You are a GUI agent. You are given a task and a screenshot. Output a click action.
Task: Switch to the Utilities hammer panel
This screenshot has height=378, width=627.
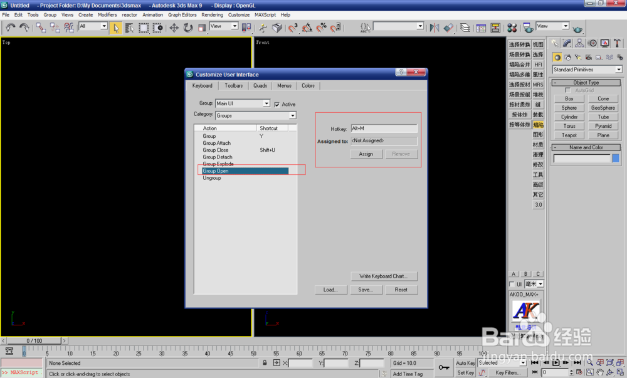(617, 43)
